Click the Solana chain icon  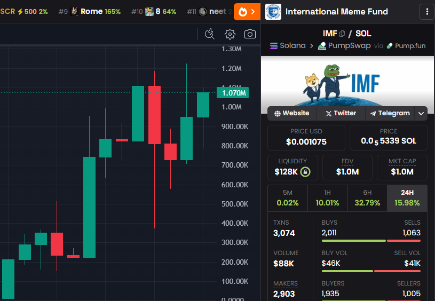click(x=273, y=46)
